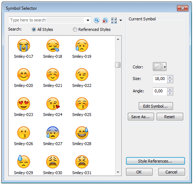
Task: Click the Reset button
Action: tap(170, 116)
